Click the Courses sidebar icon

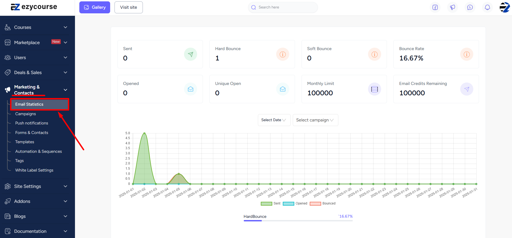(8, 27)
